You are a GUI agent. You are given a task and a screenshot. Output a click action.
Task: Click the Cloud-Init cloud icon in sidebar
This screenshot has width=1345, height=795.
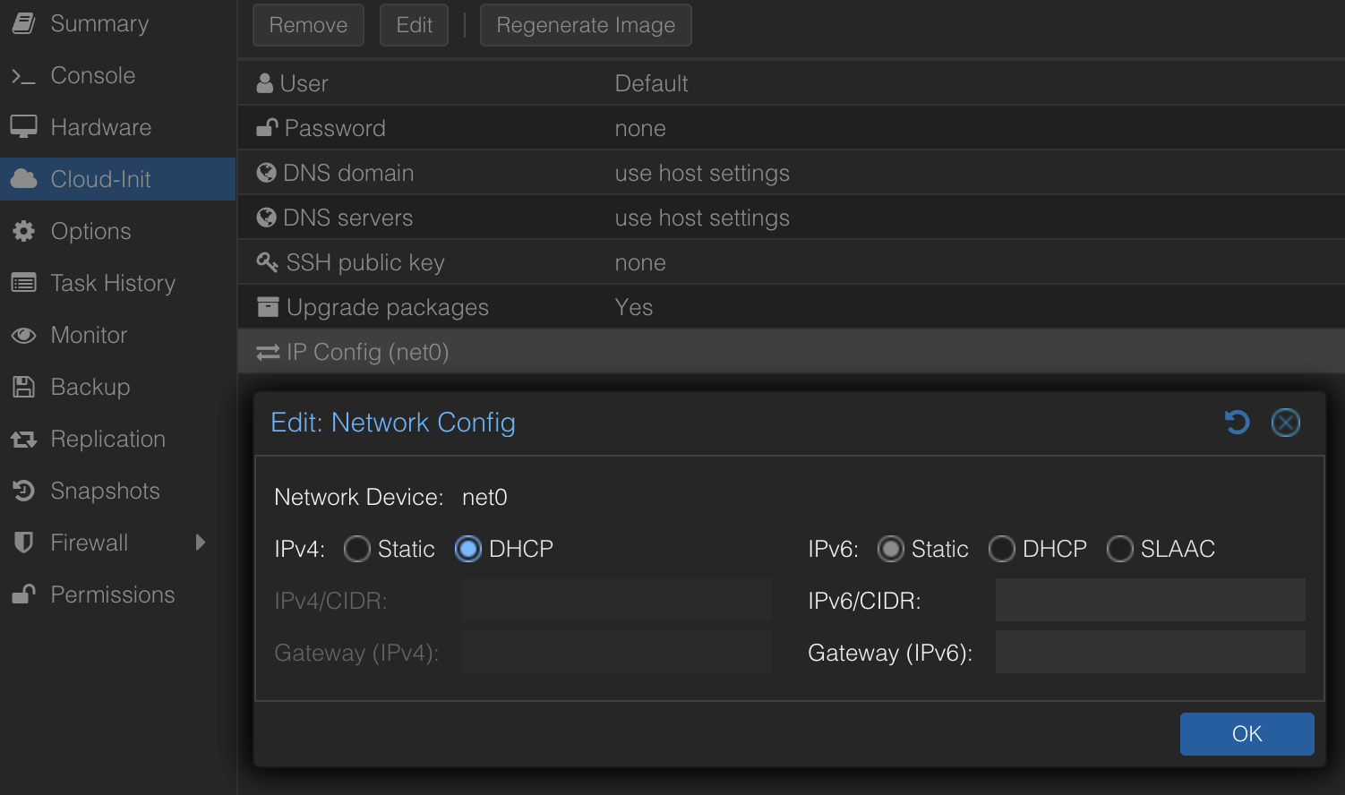point(24,179)
